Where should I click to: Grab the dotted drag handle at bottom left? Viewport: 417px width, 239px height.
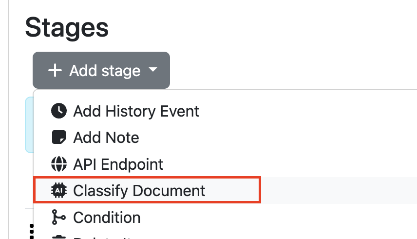(x=31, y=231)
